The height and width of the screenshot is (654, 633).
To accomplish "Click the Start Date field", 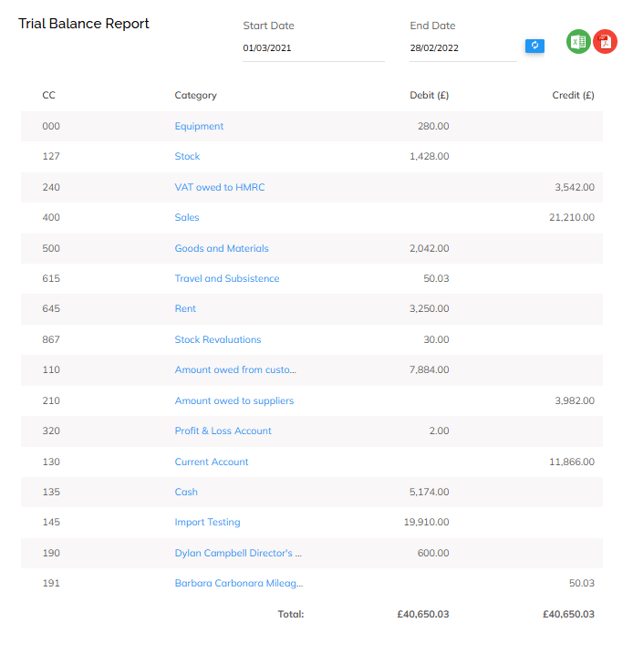I will click(313, 47).
